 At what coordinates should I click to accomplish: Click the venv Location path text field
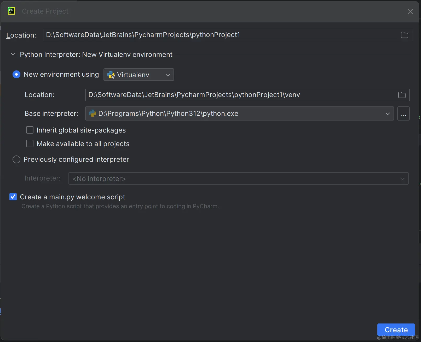[x=240, y=95]
